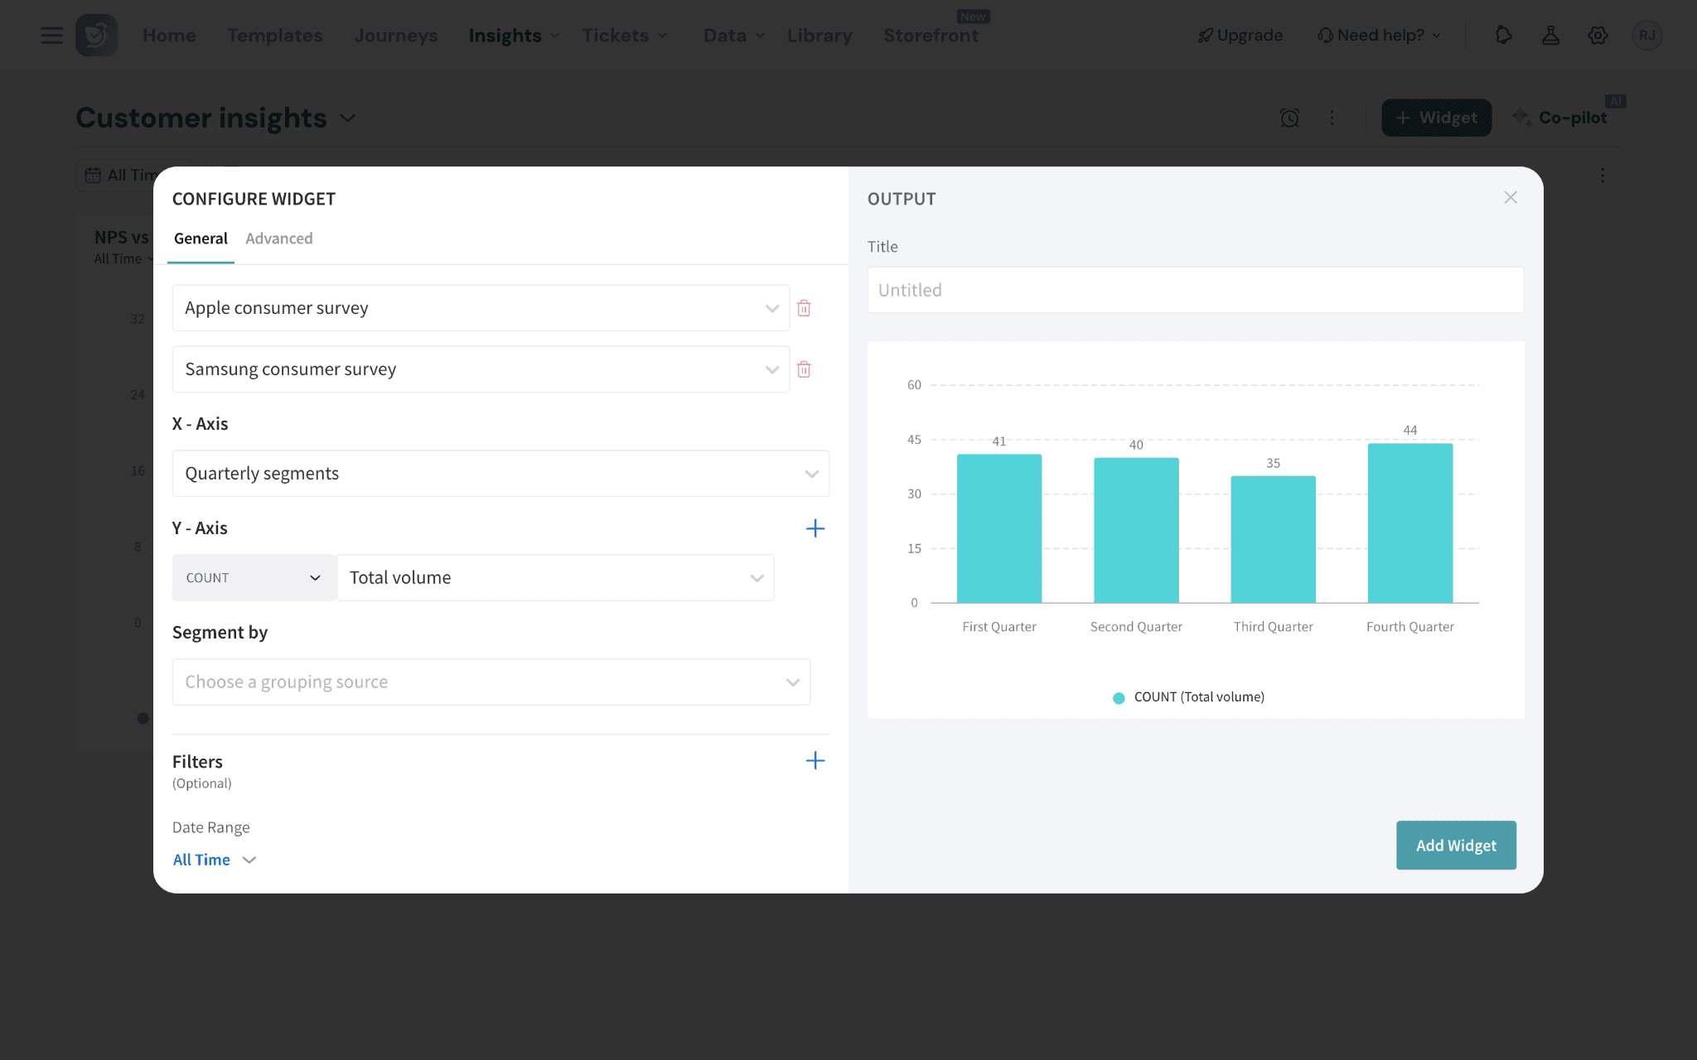The image size is (1697, 1060).
Task: Click the Add Widget button
Action: pos(1456,846)
